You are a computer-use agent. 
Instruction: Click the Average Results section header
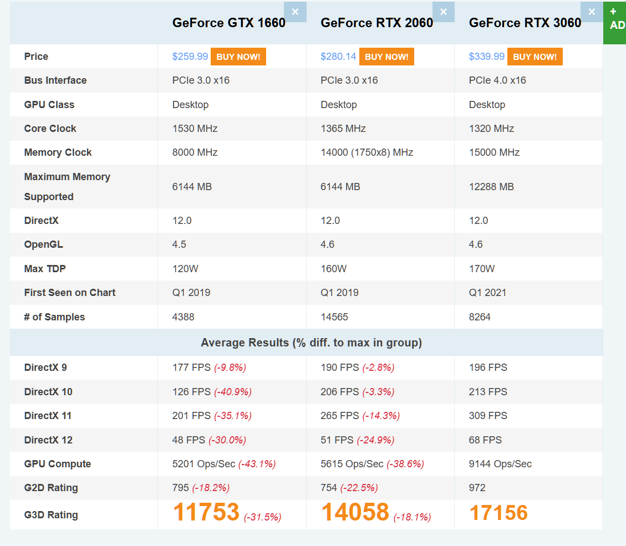coord(312,343)
